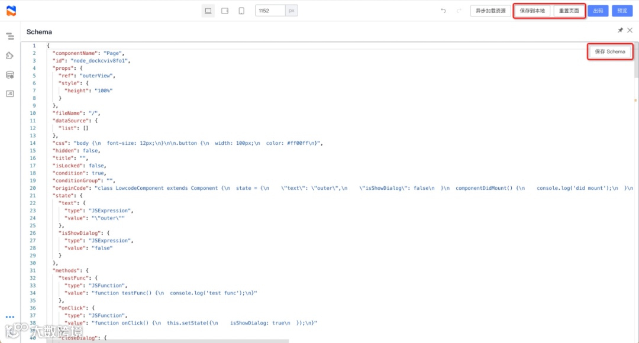Click the "originCode" line
The height and width of the screenshot is (343, 639).
pyautogui.click(x=343, y=188)
